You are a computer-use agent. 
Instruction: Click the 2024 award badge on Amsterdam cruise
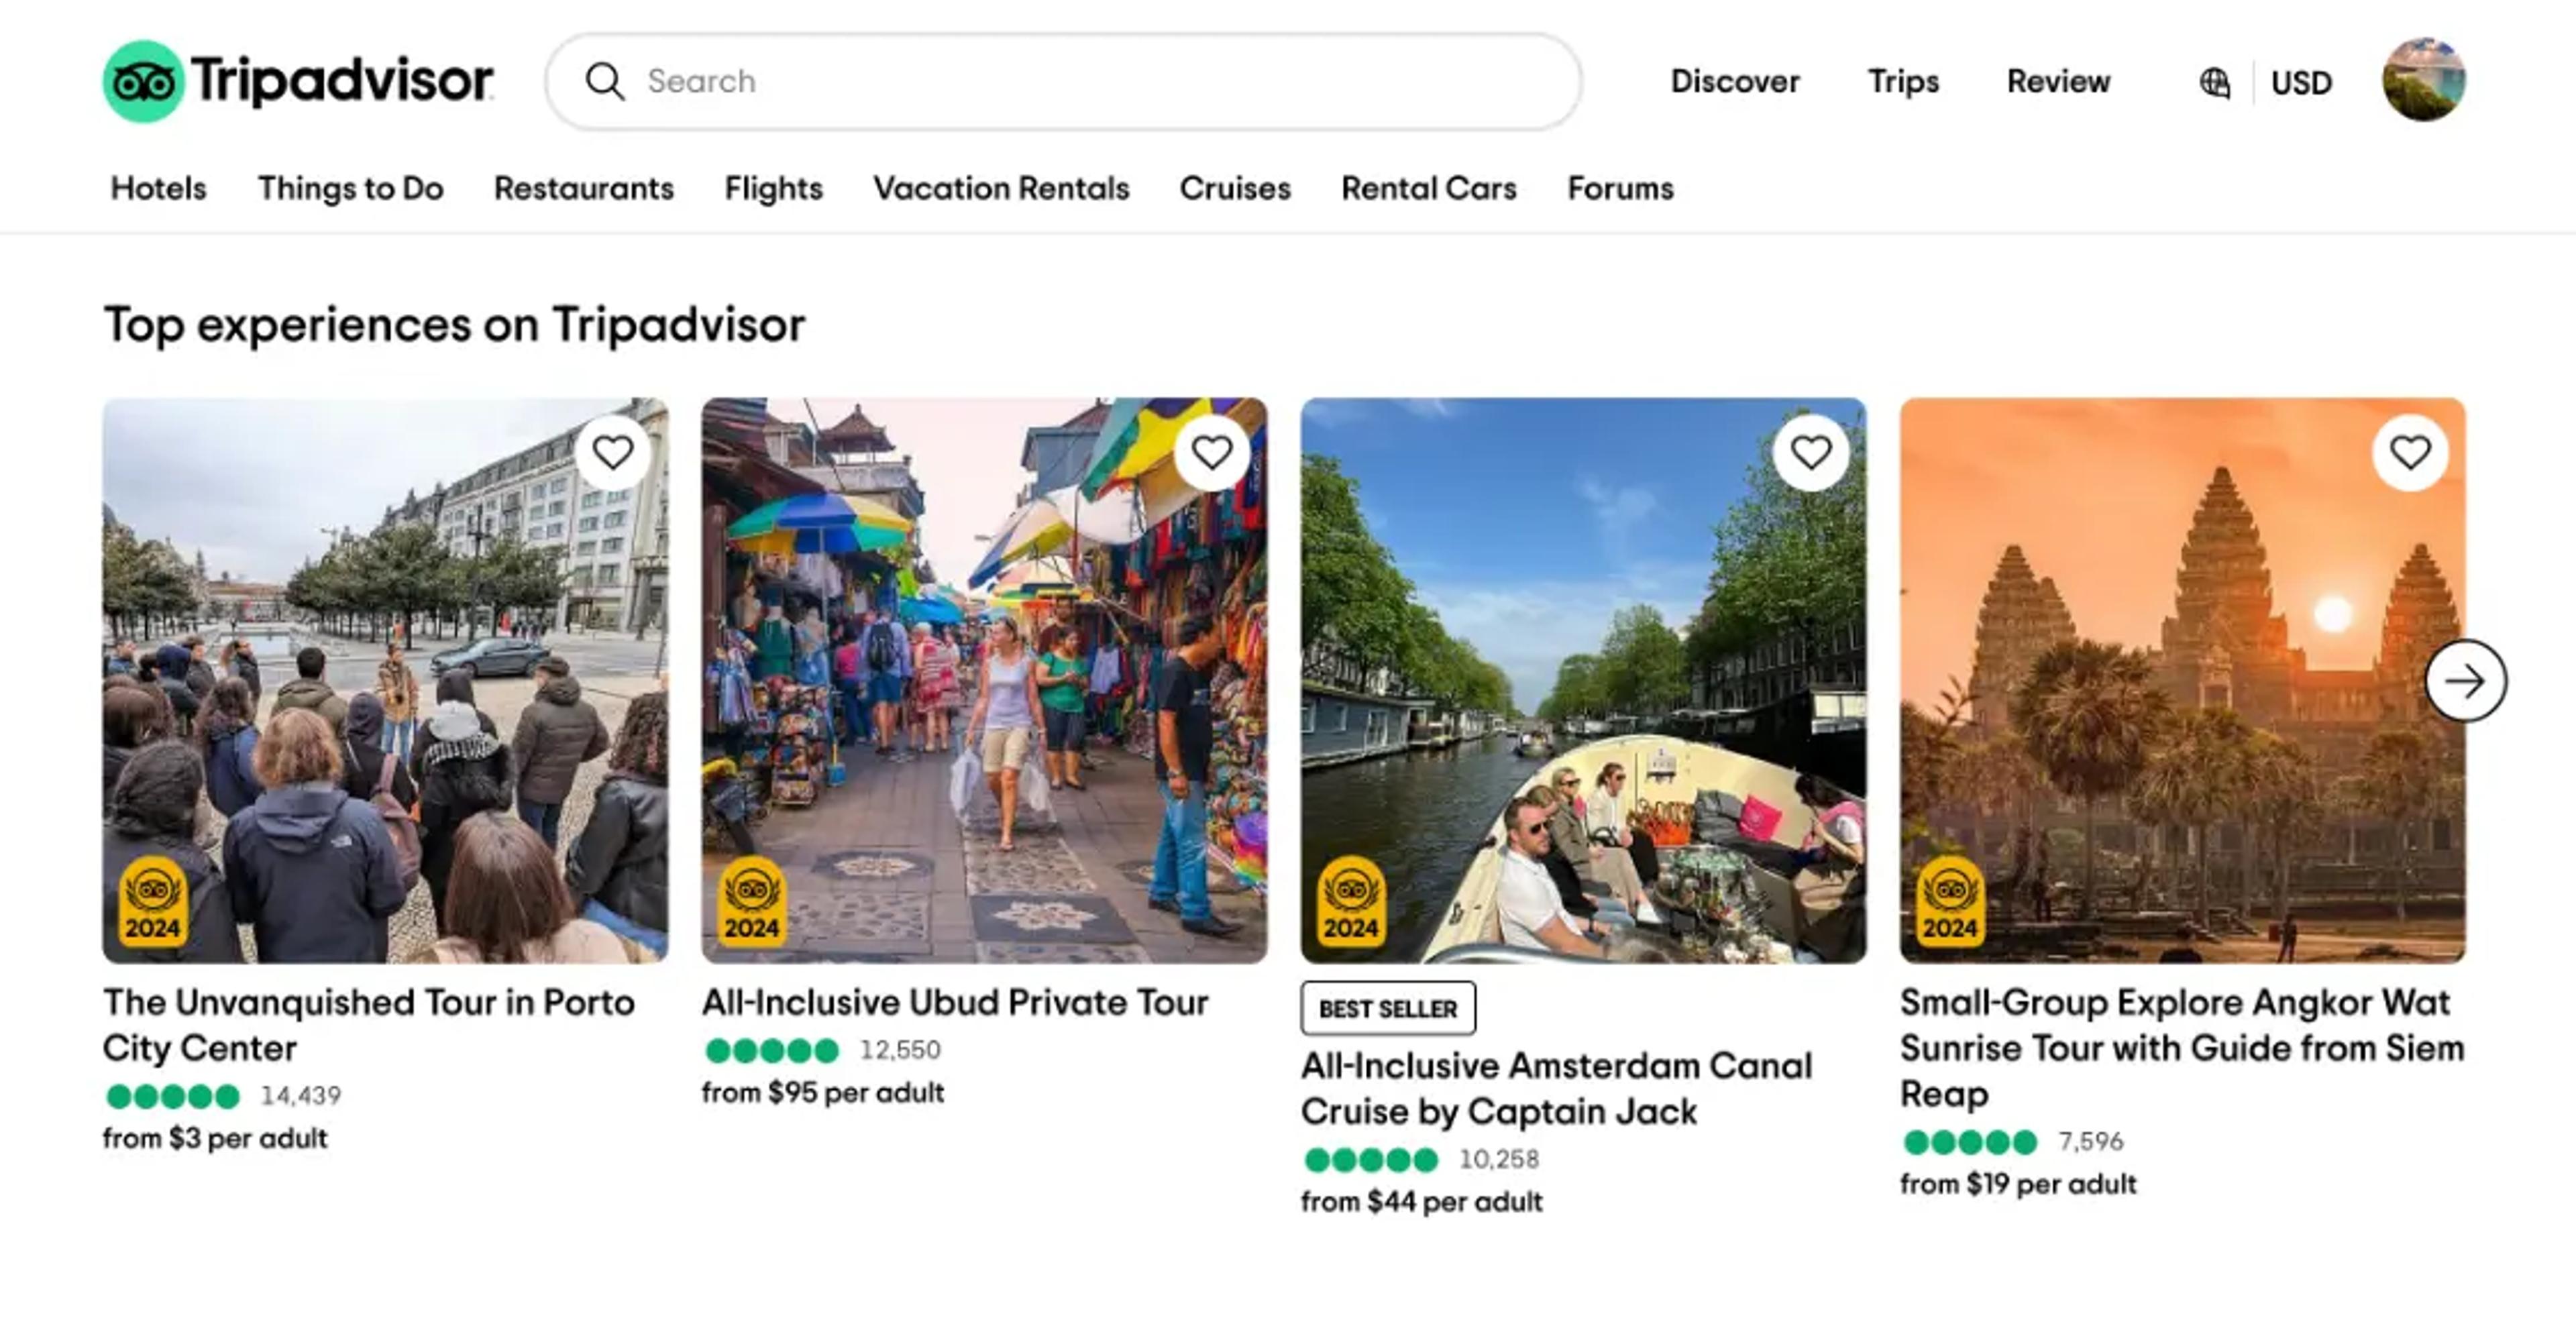[x=1351, y=901]
